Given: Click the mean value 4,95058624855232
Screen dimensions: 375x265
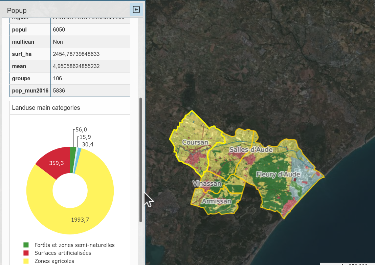Looking at the screenshot, I should [x=76, y=66].
